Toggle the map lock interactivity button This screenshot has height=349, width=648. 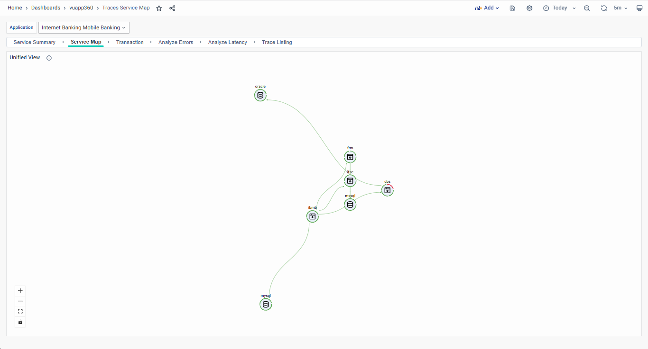[20, 322]
